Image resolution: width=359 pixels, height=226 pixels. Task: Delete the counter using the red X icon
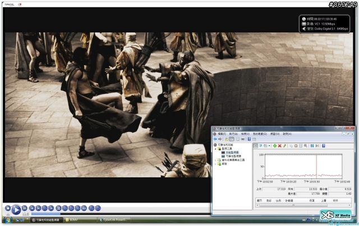point(279,145)
